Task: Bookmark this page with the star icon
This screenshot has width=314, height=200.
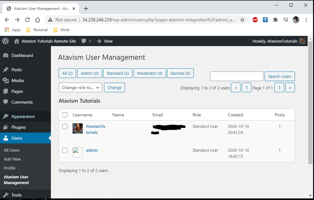Action: 242,20
